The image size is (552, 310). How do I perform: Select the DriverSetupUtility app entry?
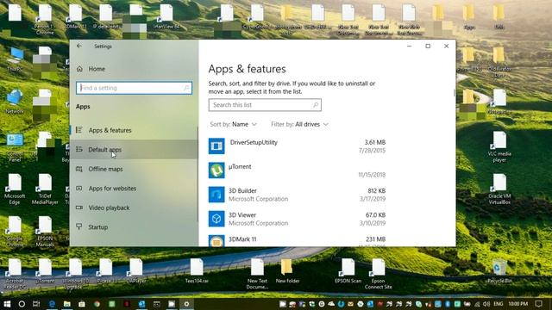click(297, 146)
